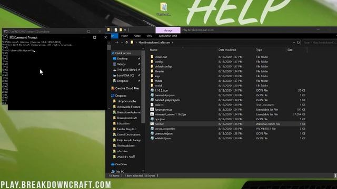Click the banned-players.json file name
This screenshot has width=337, height=189.
click(x=167, y=100)
